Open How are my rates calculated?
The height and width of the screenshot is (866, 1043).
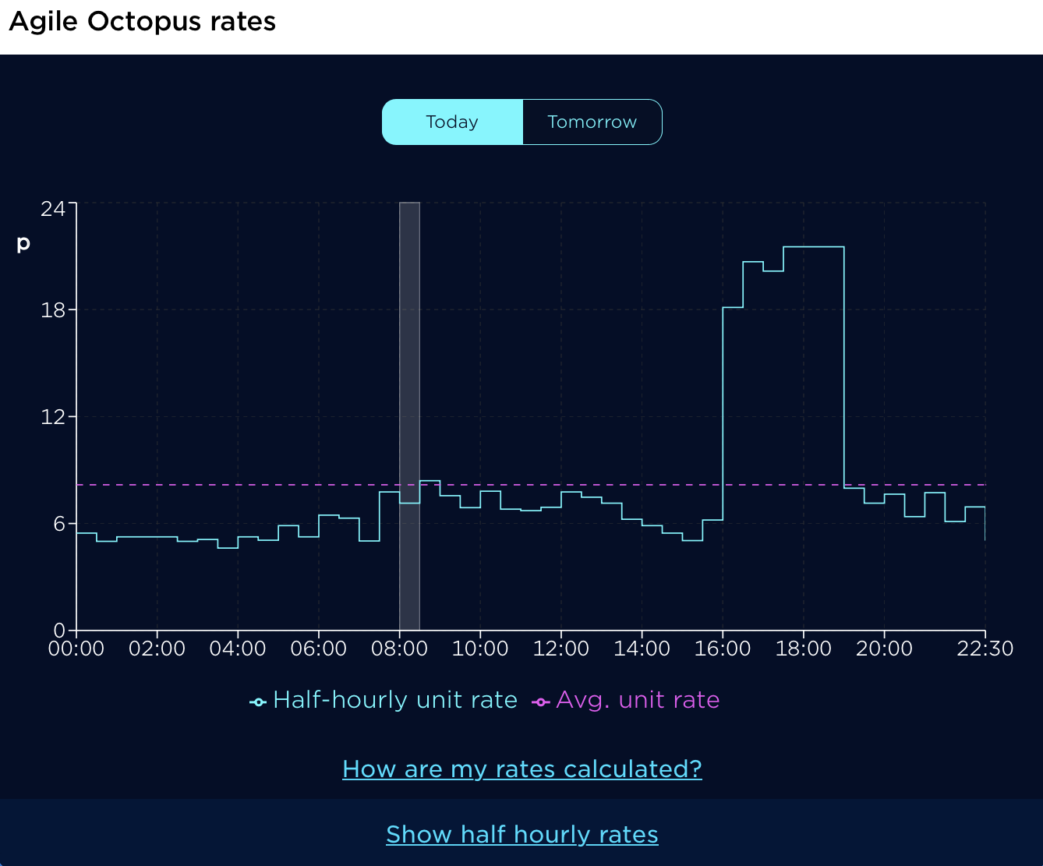click(x=521, y=769)
